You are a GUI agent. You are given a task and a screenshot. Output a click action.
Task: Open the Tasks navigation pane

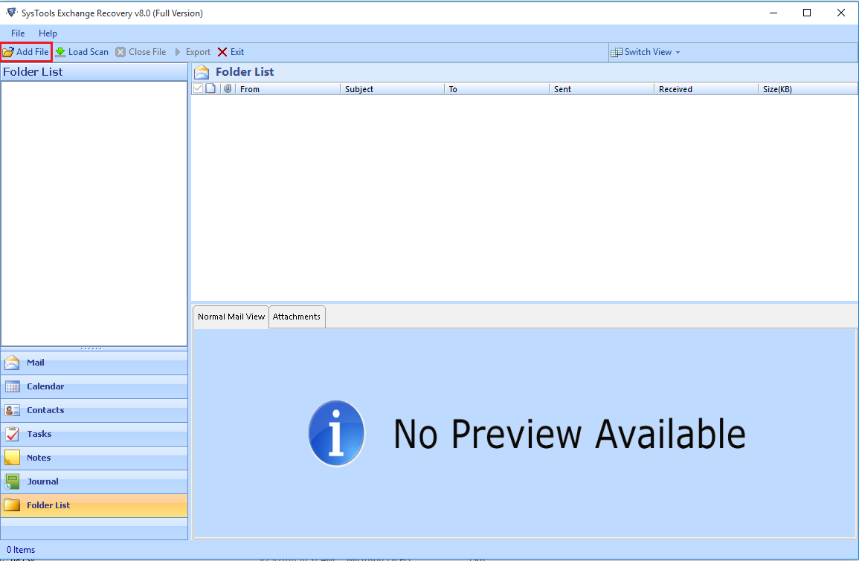pos(39,434)
